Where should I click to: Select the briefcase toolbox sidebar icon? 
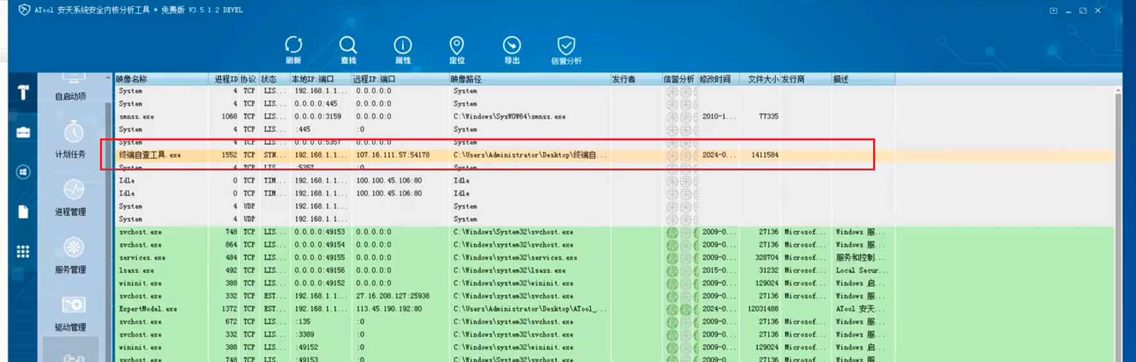tap(23, 133)
